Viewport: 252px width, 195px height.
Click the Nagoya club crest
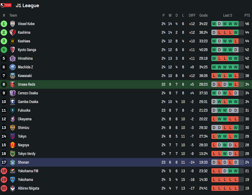[13, 145]
